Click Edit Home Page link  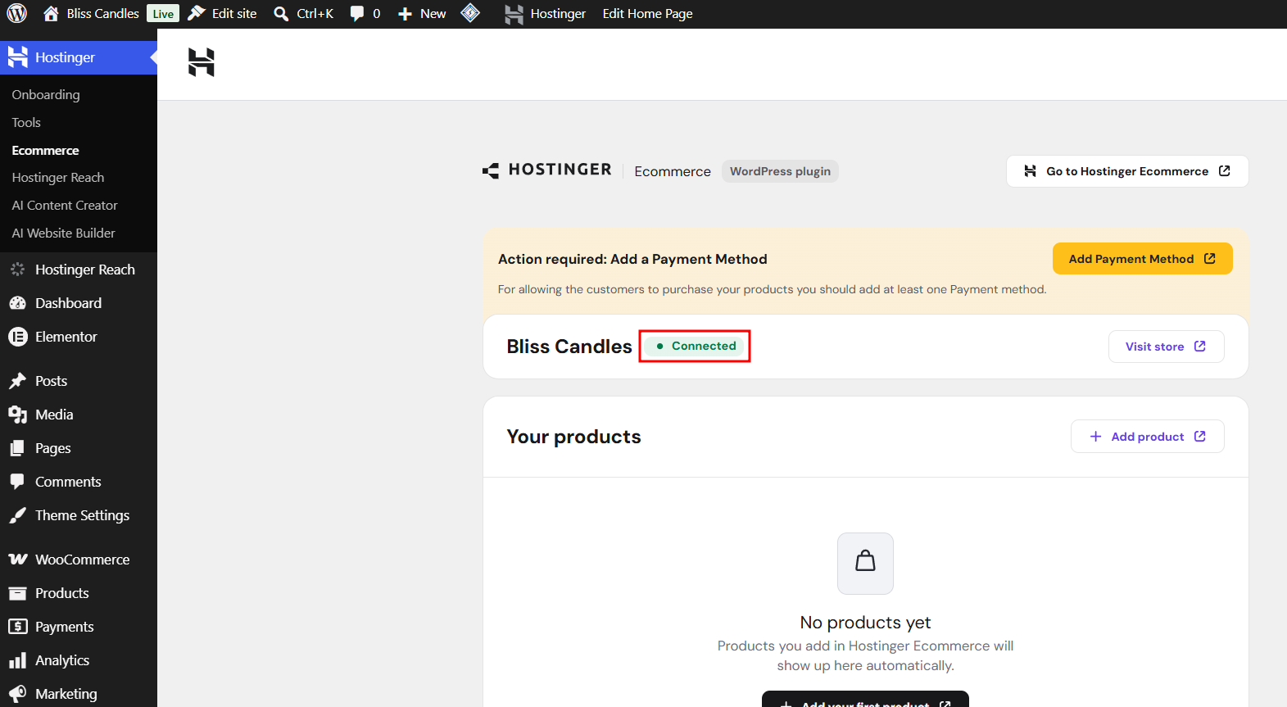tap(648, 14)
